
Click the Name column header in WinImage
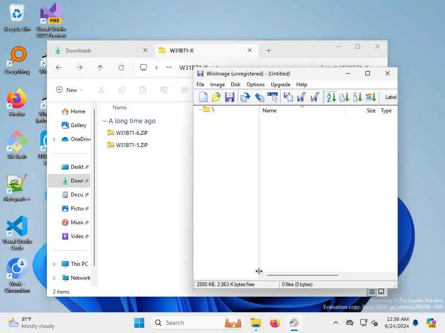coord(302,111)
